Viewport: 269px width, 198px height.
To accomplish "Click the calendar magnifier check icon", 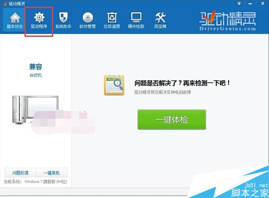I will pos(114,85).
